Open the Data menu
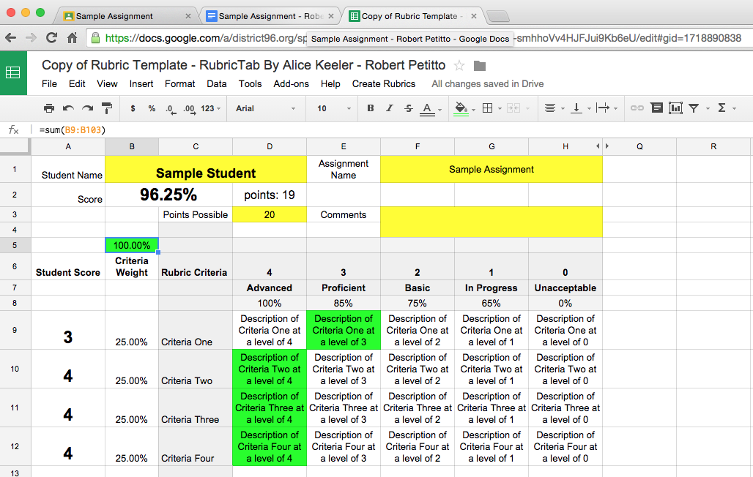The width and height of the screenshot is (753, 477). click(x=217, y=83)
